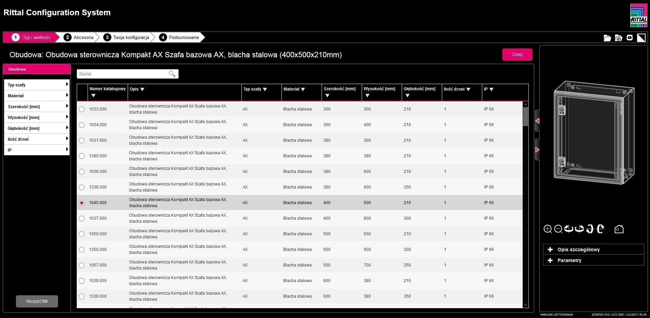Click the zoom in magnifier icon
650x318 pixels.
[x=547, y=229]
